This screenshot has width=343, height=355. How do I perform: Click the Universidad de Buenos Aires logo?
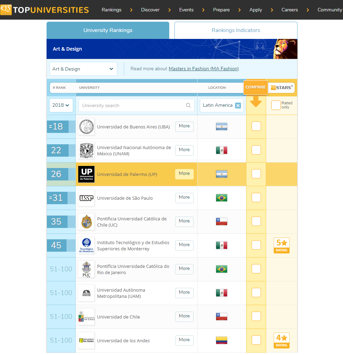click(x=87, y=127)
